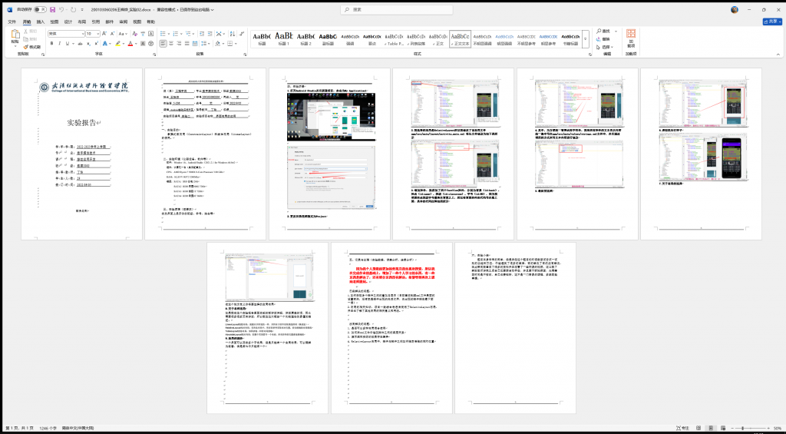The image size is (786, 434).
Task: Toggle bold formatting in the ribbon
Action: pyautogui.click(x=51, y=44)
